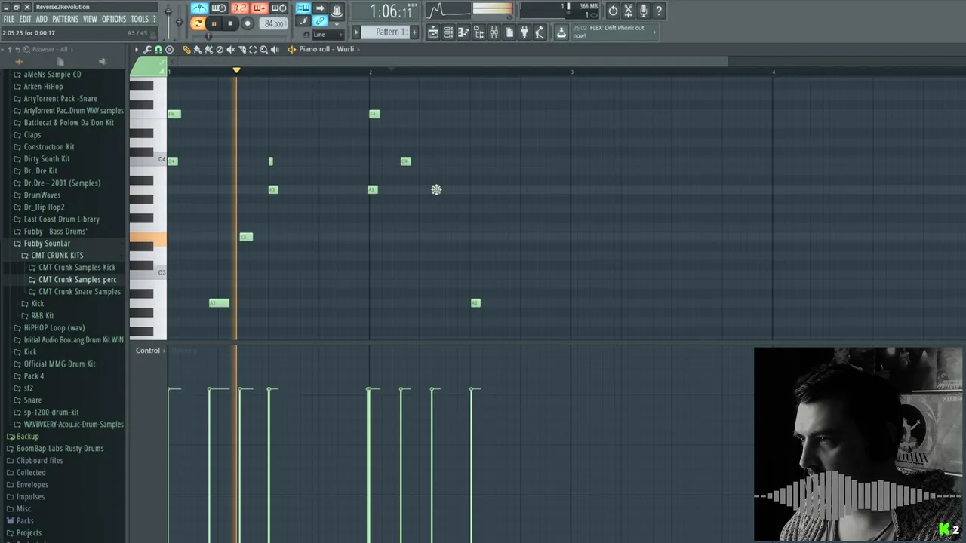Toggle loop recording
Screen dimensions: 966x543
(278, 8)
